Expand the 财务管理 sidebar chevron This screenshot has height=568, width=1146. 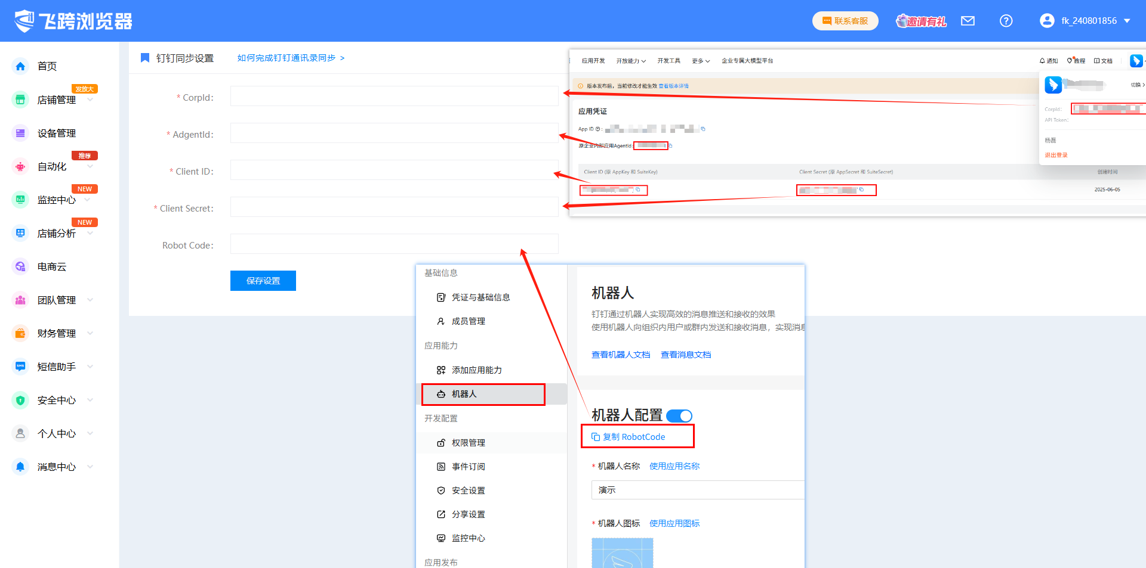[x=90, y=333]
